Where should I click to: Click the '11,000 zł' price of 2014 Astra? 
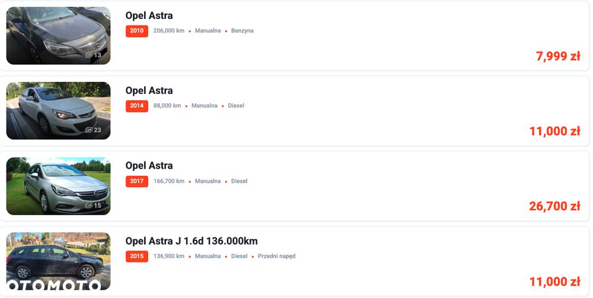pos(555,131)
